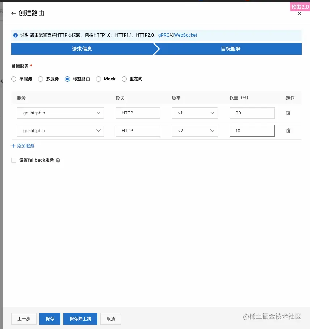310x329 pixels.
Task: Click the 协议 column header
Action: (120, 98)
